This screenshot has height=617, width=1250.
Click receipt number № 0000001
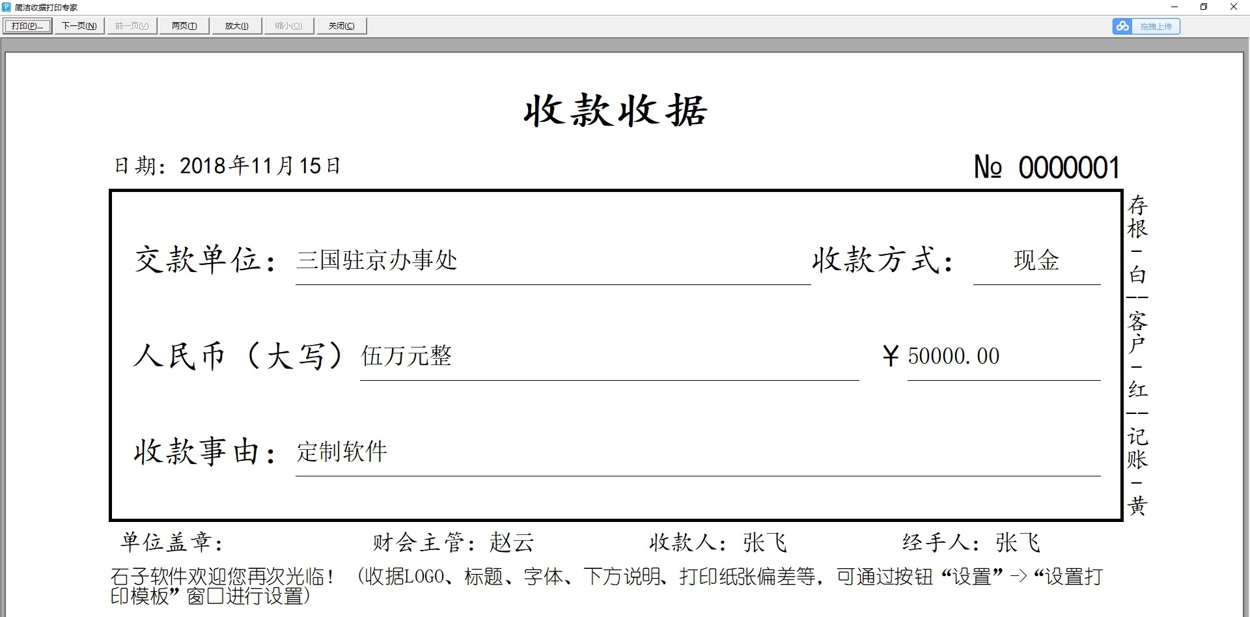click(1046, 167)
